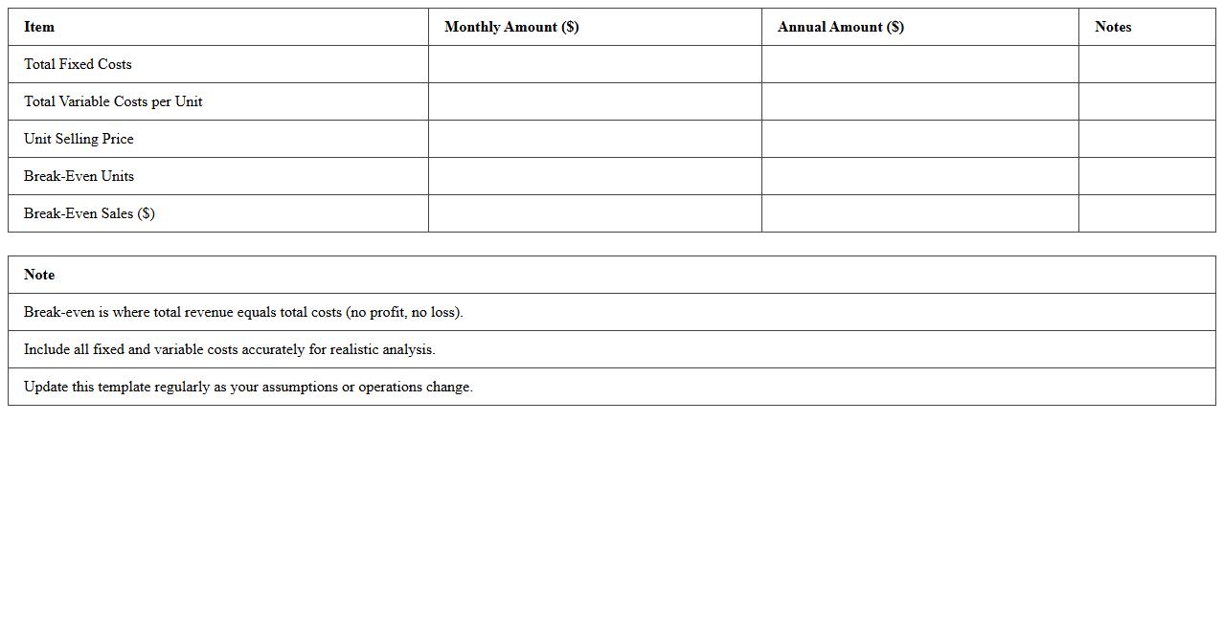Click the Monthly Amount ($) column header
This screenshot has width=1224, height=622.
(x=511, y=27)
